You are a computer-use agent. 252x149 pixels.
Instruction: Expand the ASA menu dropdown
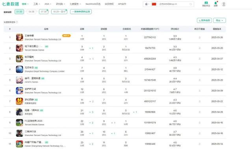click(x=48, y=4)
